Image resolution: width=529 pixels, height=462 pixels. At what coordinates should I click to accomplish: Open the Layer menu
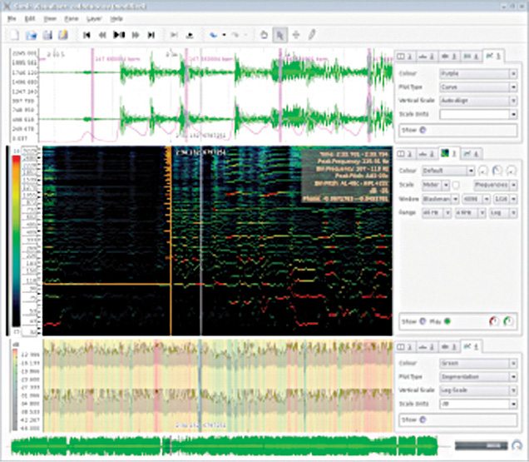93,17
